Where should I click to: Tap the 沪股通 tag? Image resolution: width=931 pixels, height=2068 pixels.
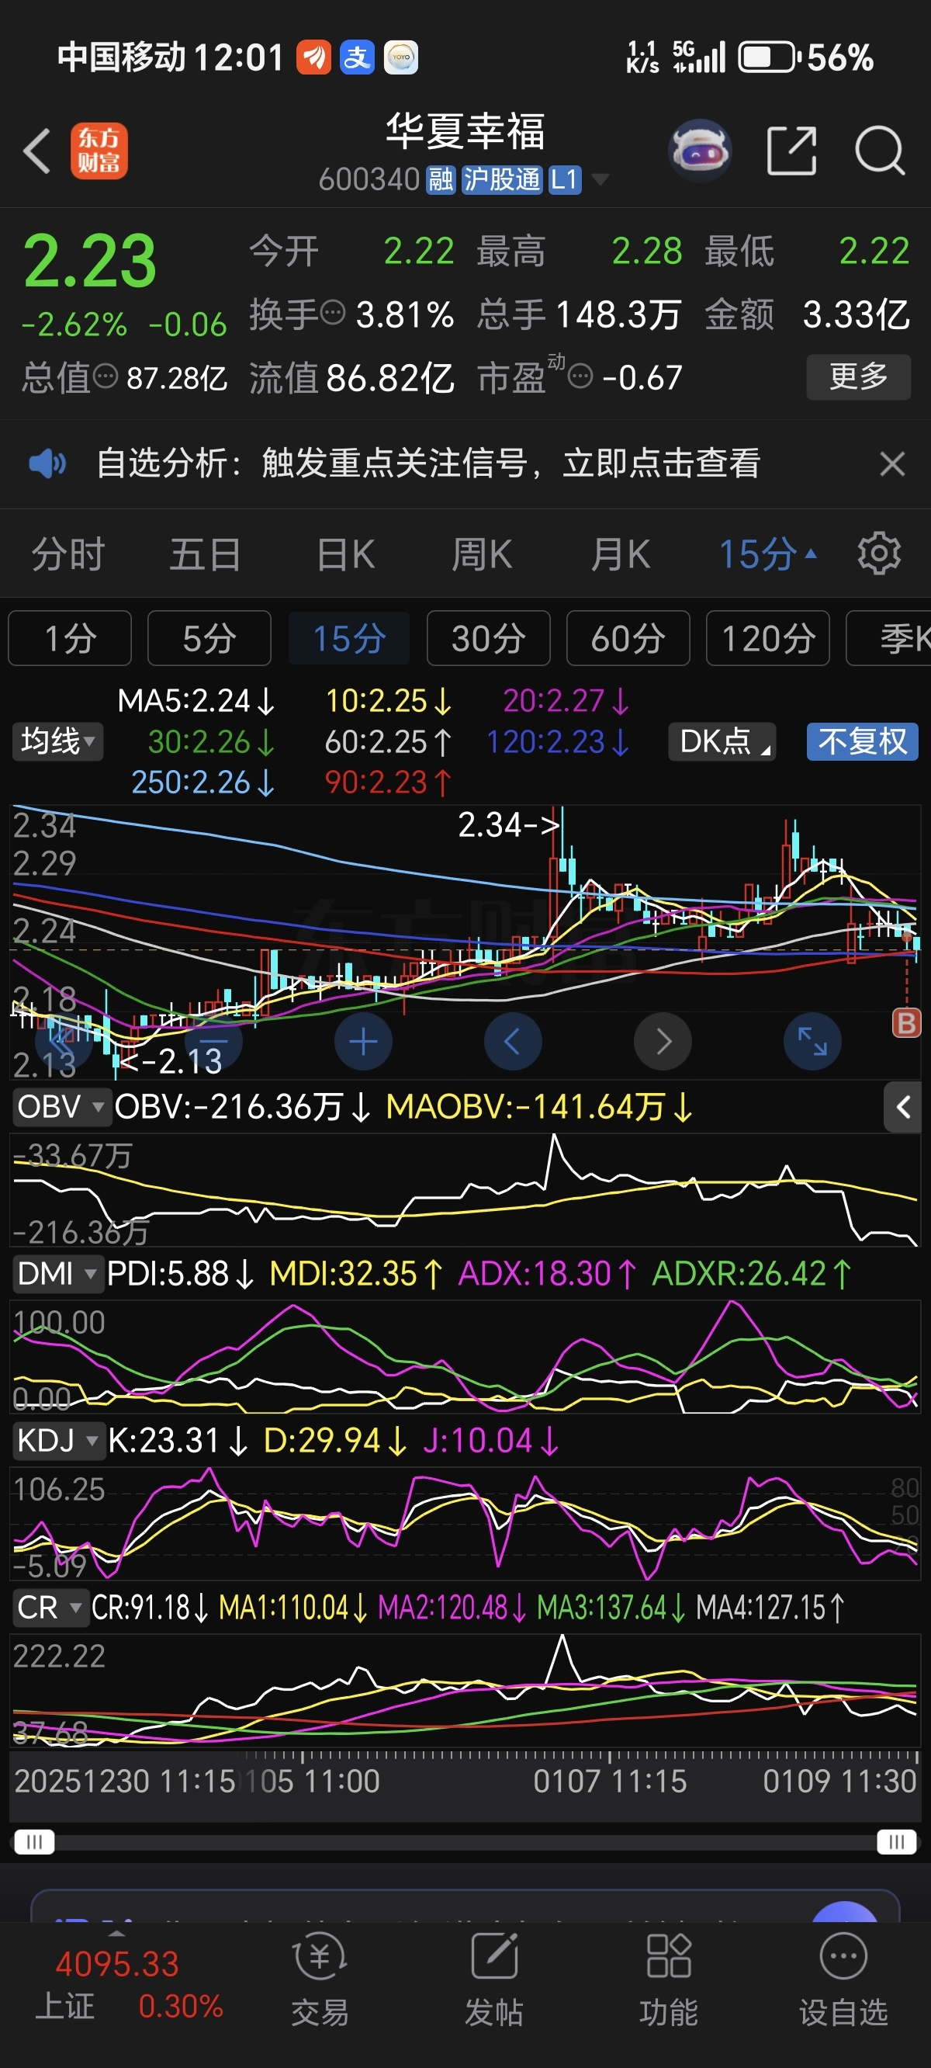click(502, 180)
